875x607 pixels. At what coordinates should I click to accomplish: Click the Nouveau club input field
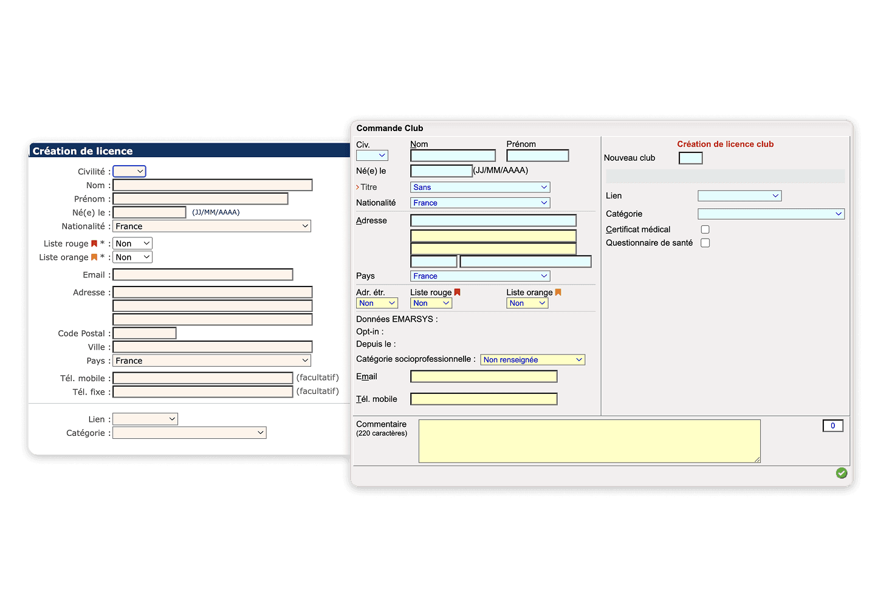point(690,158)
